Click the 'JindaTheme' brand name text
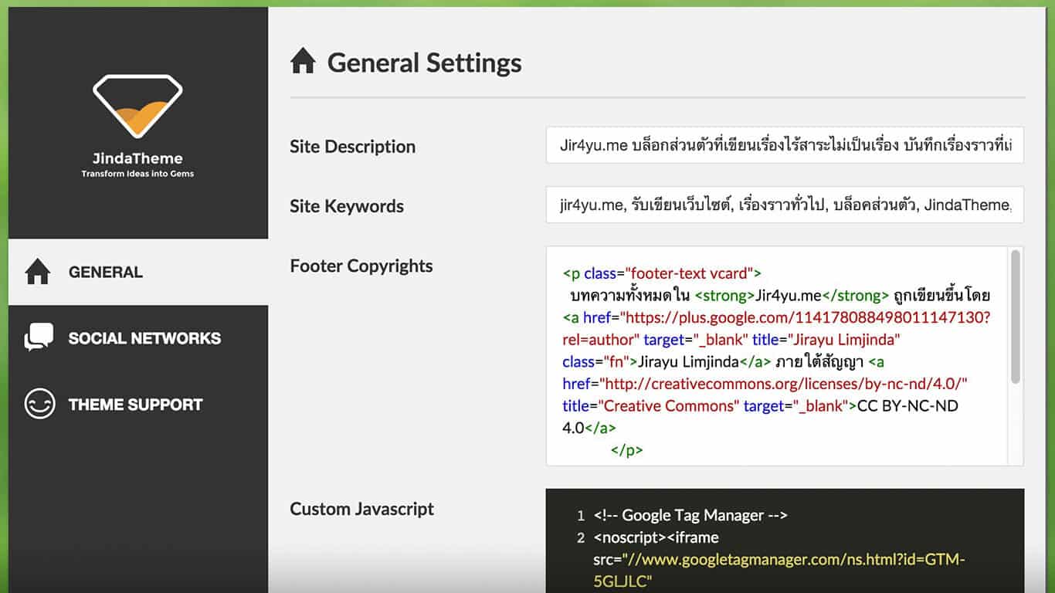The image size is (1055, 593). tap(137, 158)
